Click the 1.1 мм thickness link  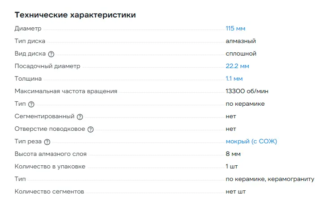(x=234, y=79)
